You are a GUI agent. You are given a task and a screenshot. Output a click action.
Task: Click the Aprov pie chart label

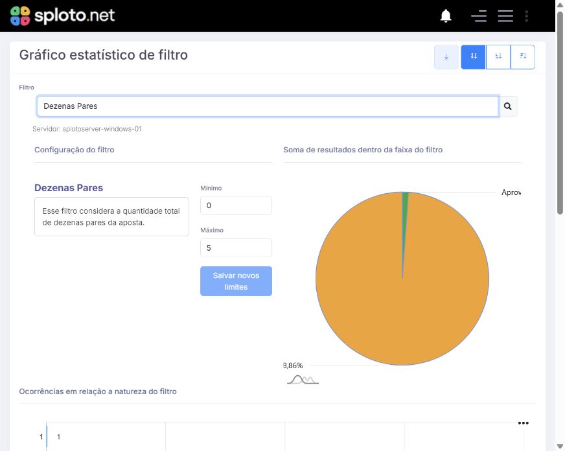(x=511, y=192)
